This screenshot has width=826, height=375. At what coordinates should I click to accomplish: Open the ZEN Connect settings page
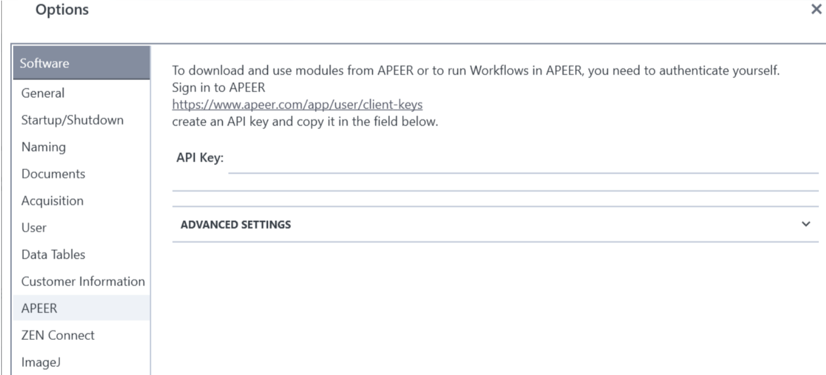coord(57,335)
